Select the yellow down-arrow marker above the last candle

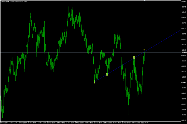coord(144,50)
